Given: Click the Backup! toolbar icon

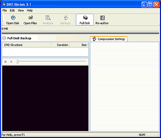Looking at the screenshot, I should 66,18.
